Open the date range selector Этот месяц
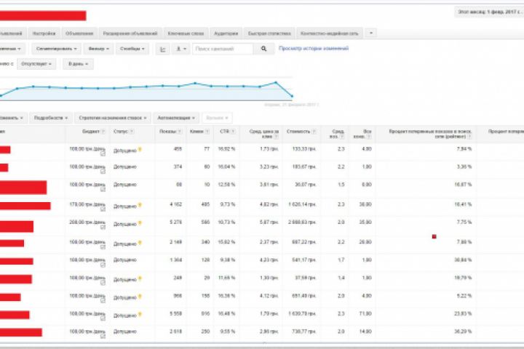Screen dimensions: 524x349 pos(489,12)
